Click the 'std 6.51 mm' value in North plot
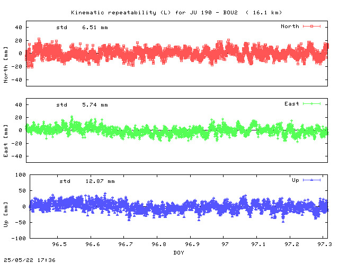 point(82,28)
